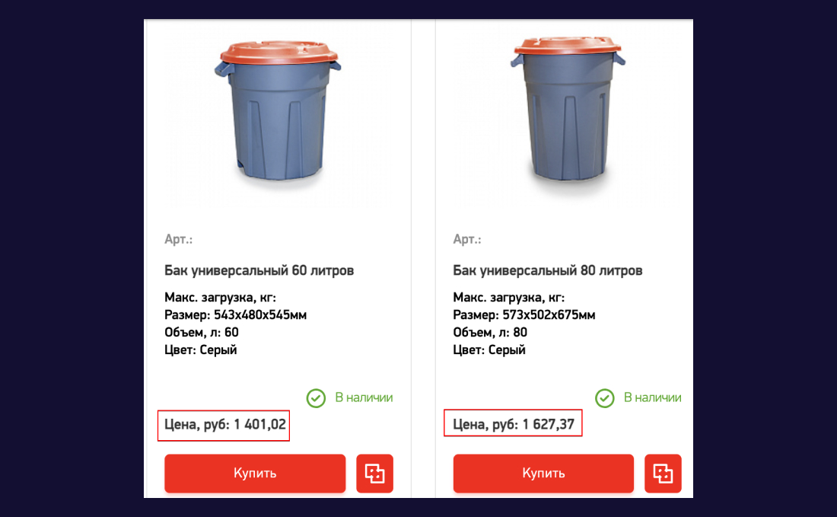Click the Арт. label on the 60 litre card
This screenshot has width=837, height=517.
click(x=179, y=240)
